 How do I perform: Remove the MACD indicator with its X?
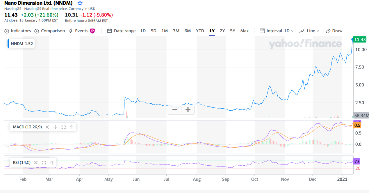(47, 127)
